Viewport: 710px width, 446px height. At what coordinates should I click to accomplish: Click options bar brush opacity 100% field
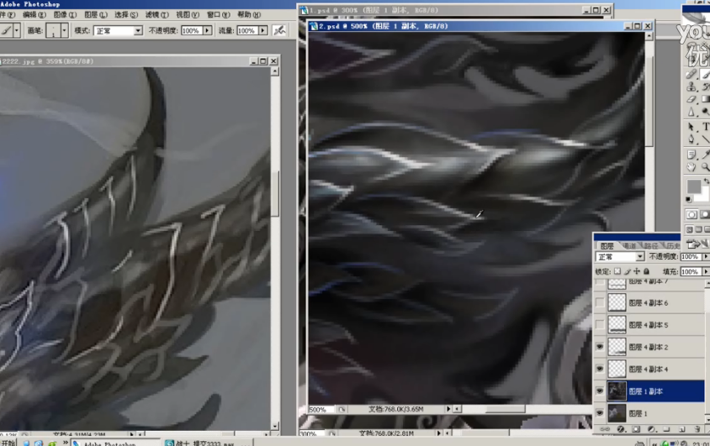(x=191, y=30)
